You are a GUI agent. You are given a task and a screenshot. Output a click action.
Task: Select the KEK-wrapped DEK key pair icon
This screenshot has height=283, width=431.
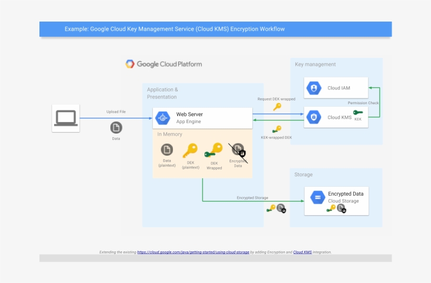point(276,129)
